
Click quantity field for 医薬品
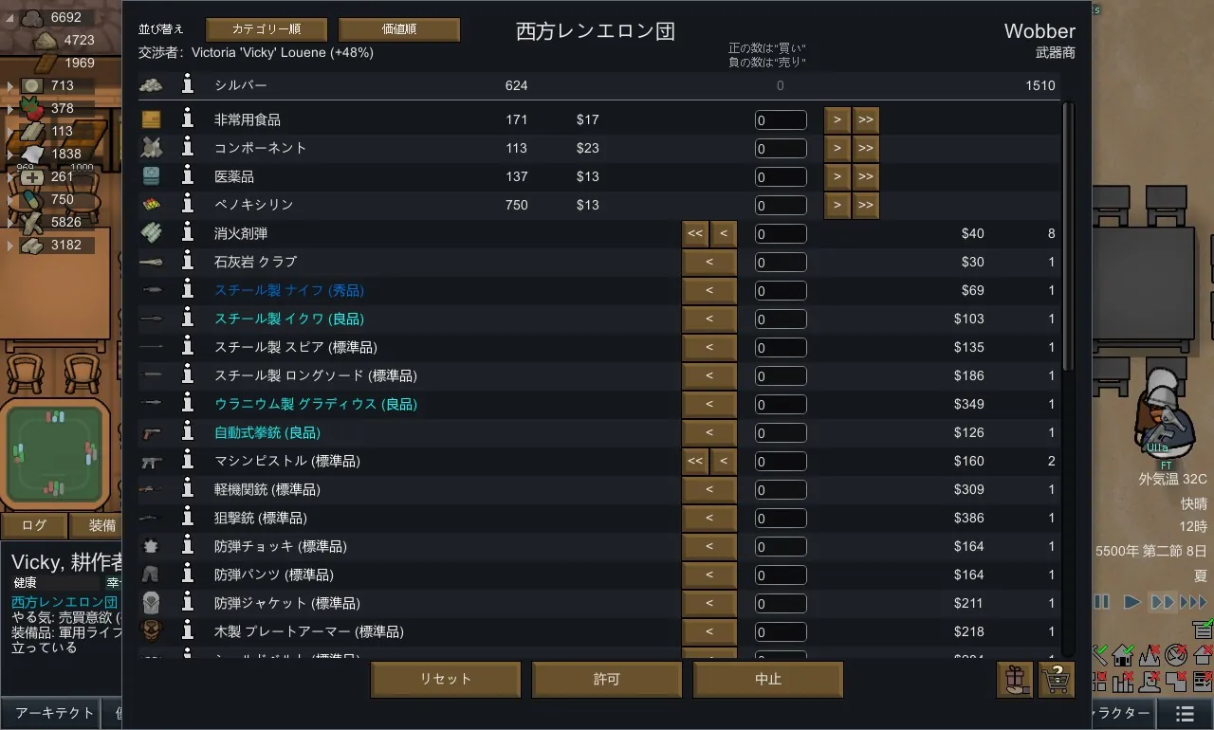tap(781, 176)
